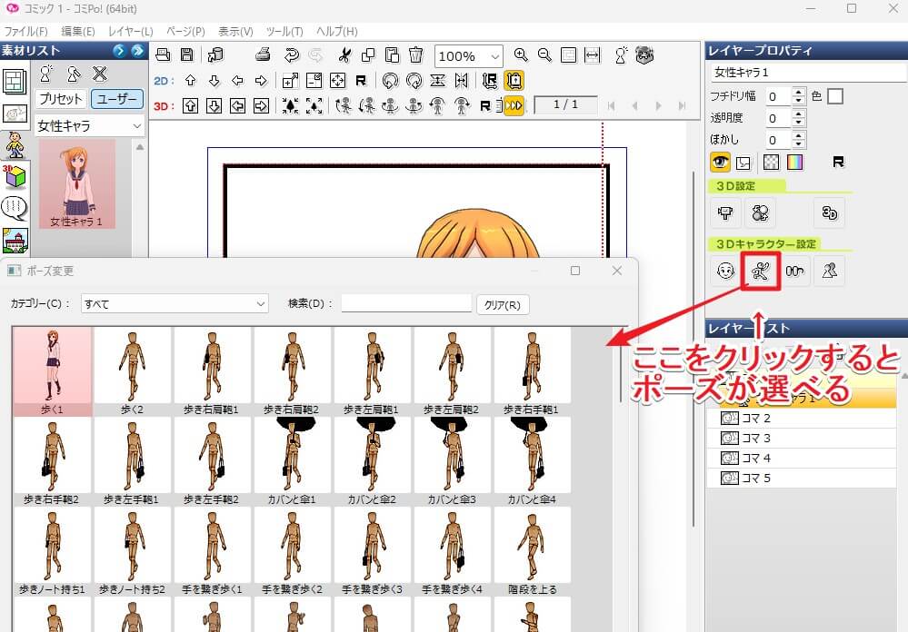The width and height of the screenshot is (908, 632).
Task: Click the 検索(D) search input field
Action: pyautogui.click(x=406, y=302)
